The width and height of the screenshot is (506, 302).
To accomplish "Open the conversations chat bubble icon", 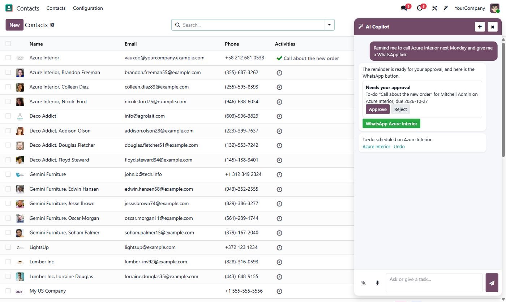I will click(404, 8).
